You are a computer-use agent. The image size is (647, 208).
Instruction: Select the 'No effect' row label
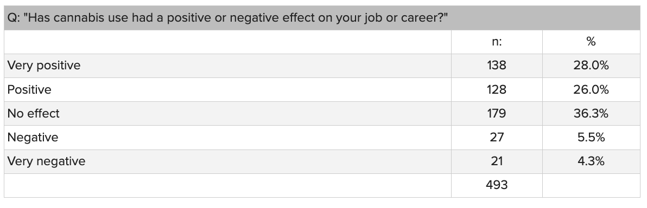tap(34, 113)
